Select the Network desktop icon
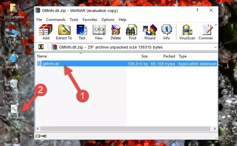Viewport: 237px width, 146px height. click(14, 61)
